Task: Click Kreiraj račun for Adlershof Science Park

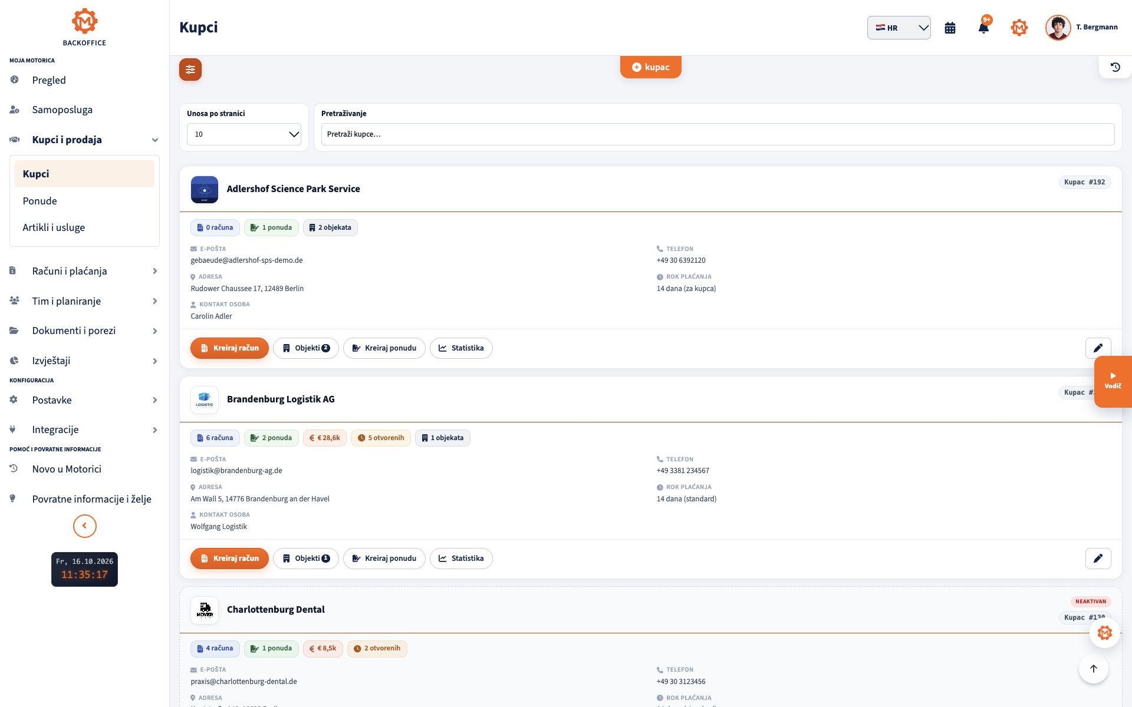Action: (x=229, y=348)
